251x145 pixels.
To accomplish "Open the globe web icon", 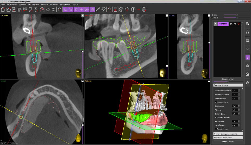I will (x=144, y=9).
